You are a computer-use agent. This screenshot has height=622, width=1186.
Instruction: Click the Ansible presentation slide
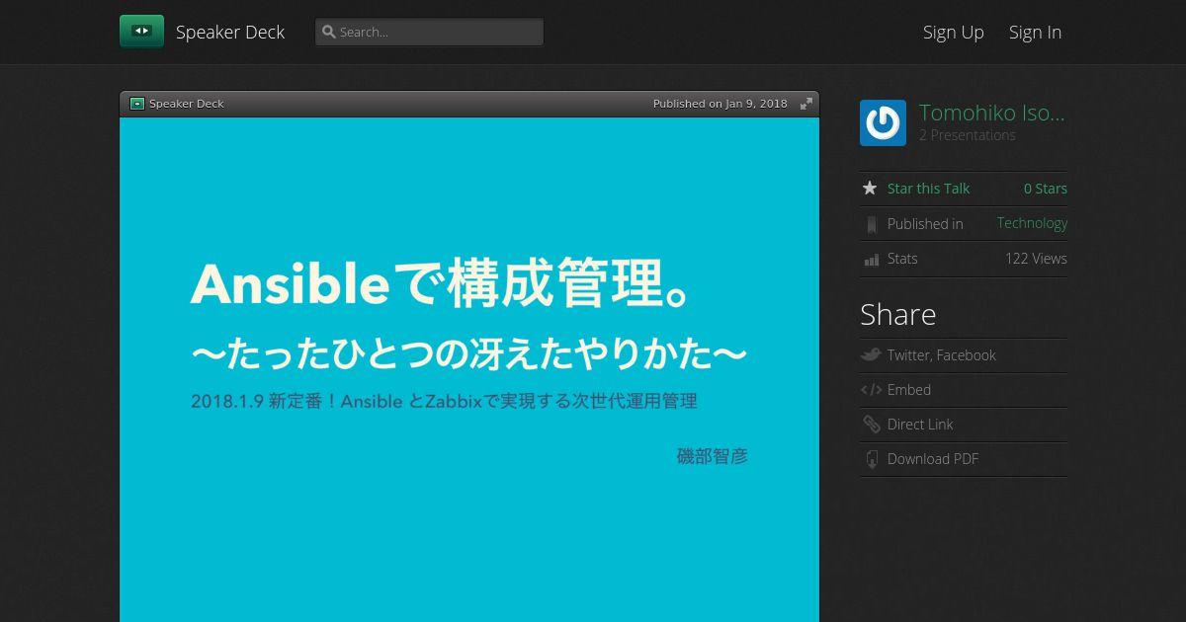pos(469,369)
